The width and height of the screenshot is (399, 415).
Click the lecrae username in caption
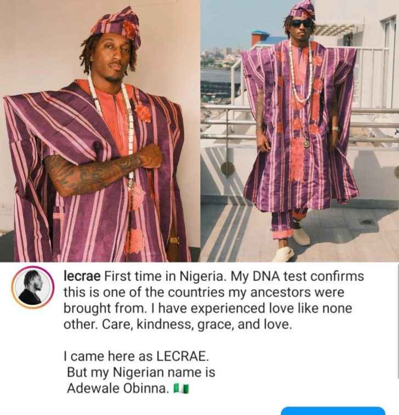click(82, 276)
